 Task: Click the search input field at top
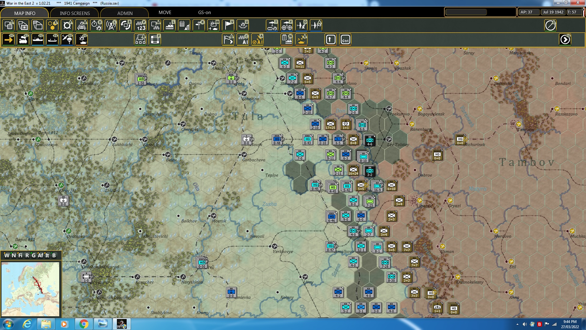[x=466, y=12]
